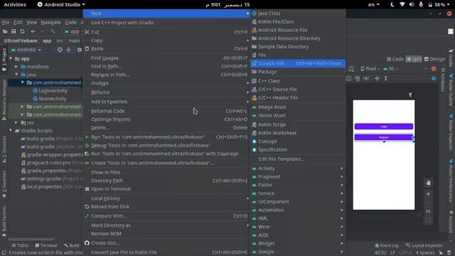This screenshot has height=256, width=455.
Task: Expand the Activity submenu
Action: (x=298, y=169)
